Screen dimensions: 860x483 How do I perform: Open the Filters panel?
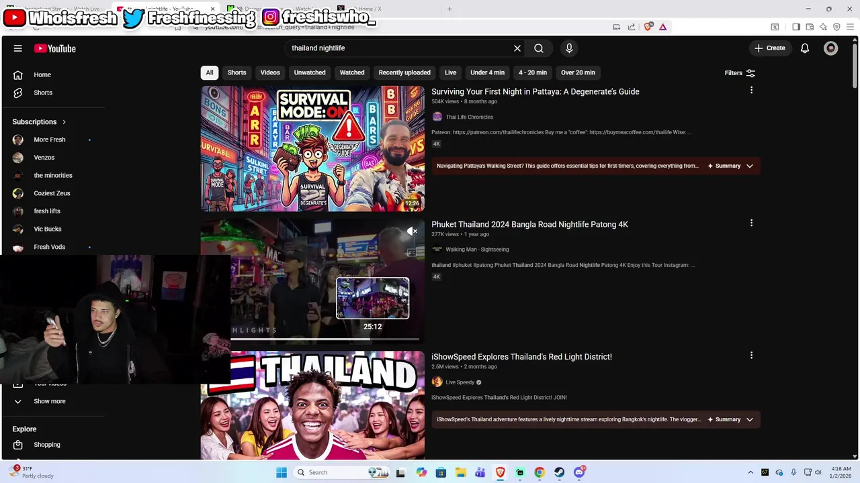pyautogui.click(x=740, y=72)
